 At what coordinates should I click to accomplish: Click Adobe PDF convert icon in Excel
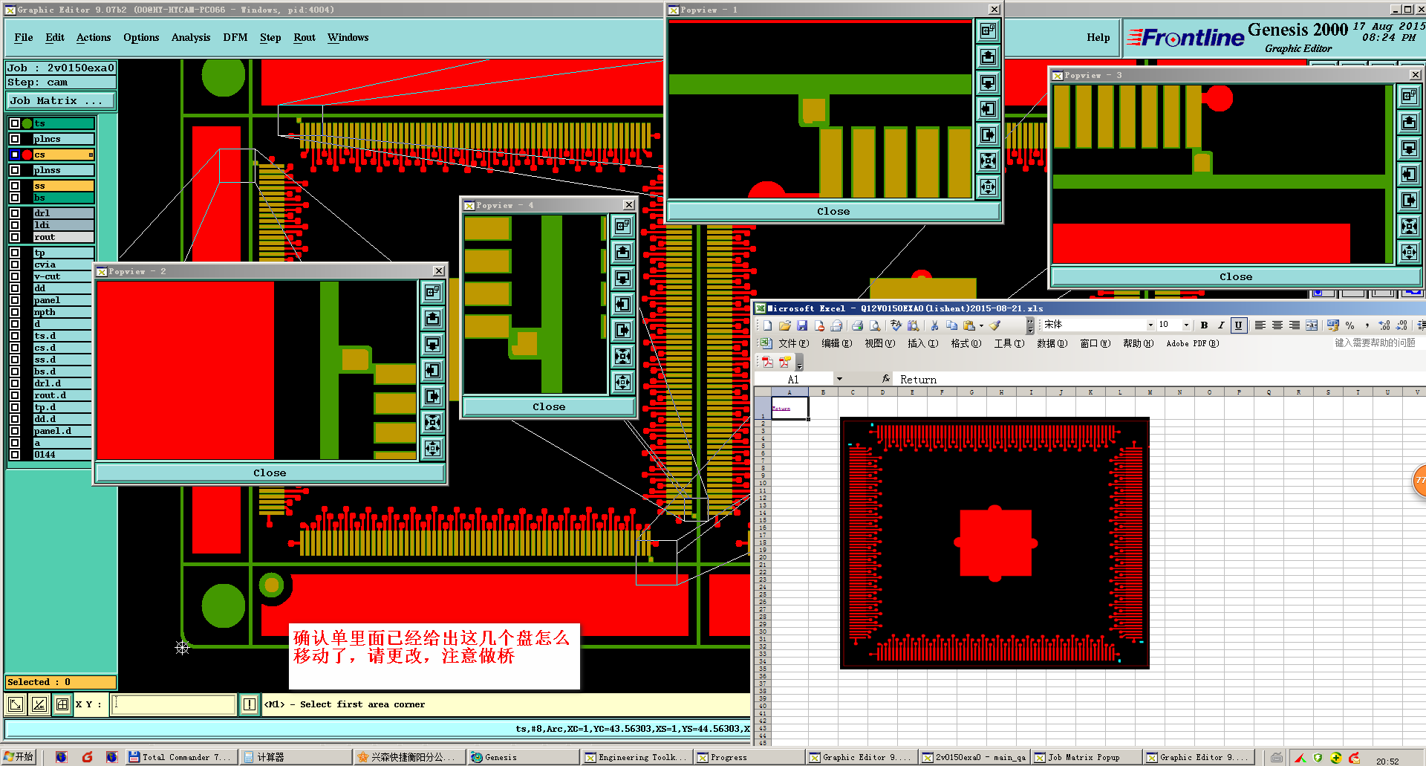[x=767, y=362]
